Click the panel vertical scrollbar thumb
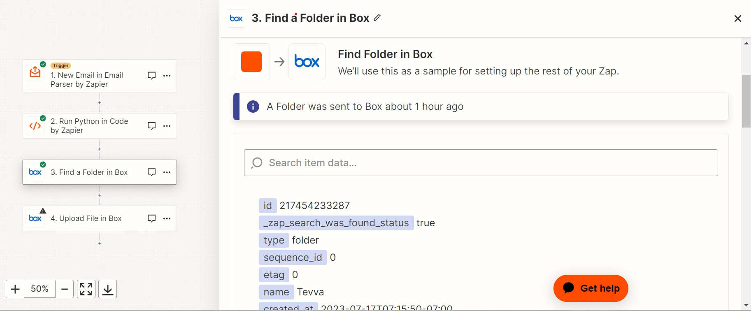Image resolution: width=751 pixels, height=311 pixels. click(746, 101)
